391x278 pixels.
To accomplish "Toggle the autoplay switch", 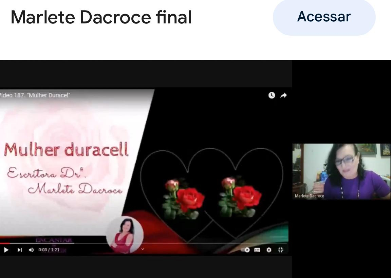I will tap(245, 250).
